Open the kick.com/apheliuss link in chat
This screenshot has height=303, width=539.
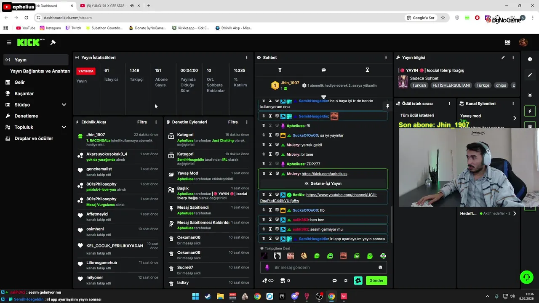coord(324,174)
